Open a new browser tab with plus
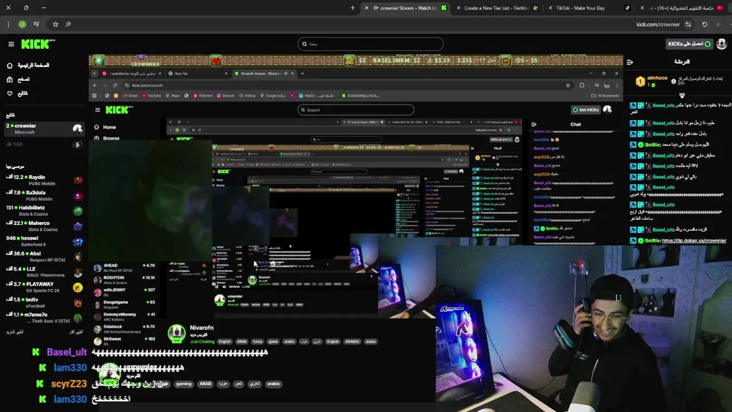The image size is (732, 412). (352, 8)
